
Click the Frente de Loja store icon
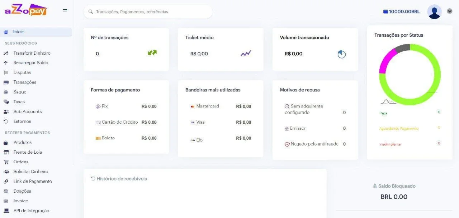(6, 152)
